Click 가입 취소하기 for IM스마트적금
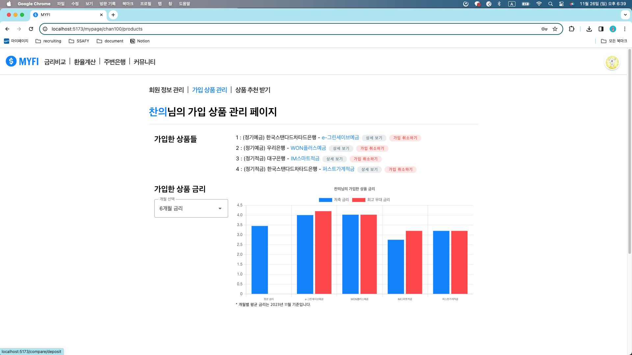 (365, 159)
